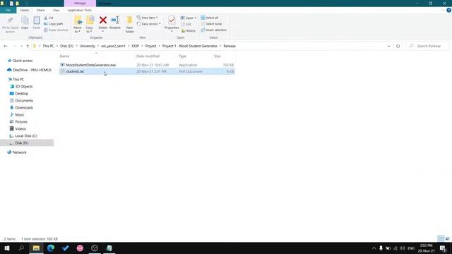Expand the address bar history dropdown
Viewport: 452px width, 254px height.
tap(388, 46)
